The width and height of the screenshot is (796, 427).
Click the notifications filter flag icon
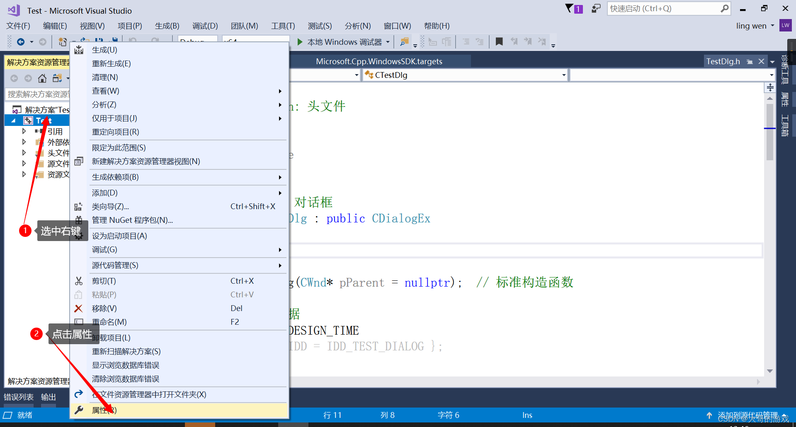coord(570,8)
